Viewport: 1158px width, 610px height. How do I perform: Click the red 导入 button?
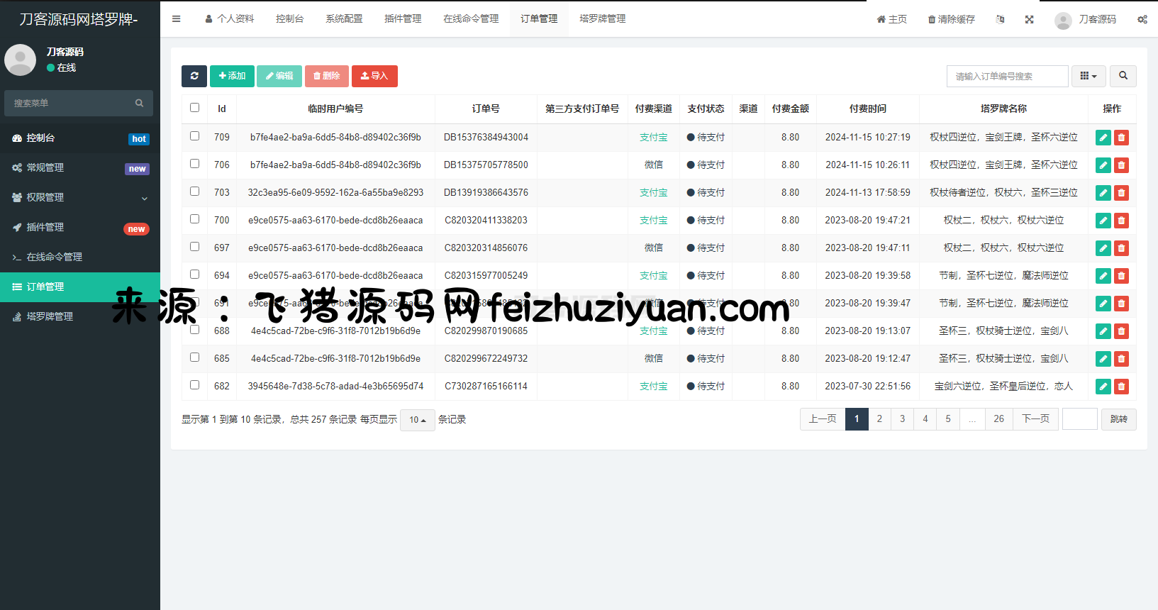(x=374, y=76)
